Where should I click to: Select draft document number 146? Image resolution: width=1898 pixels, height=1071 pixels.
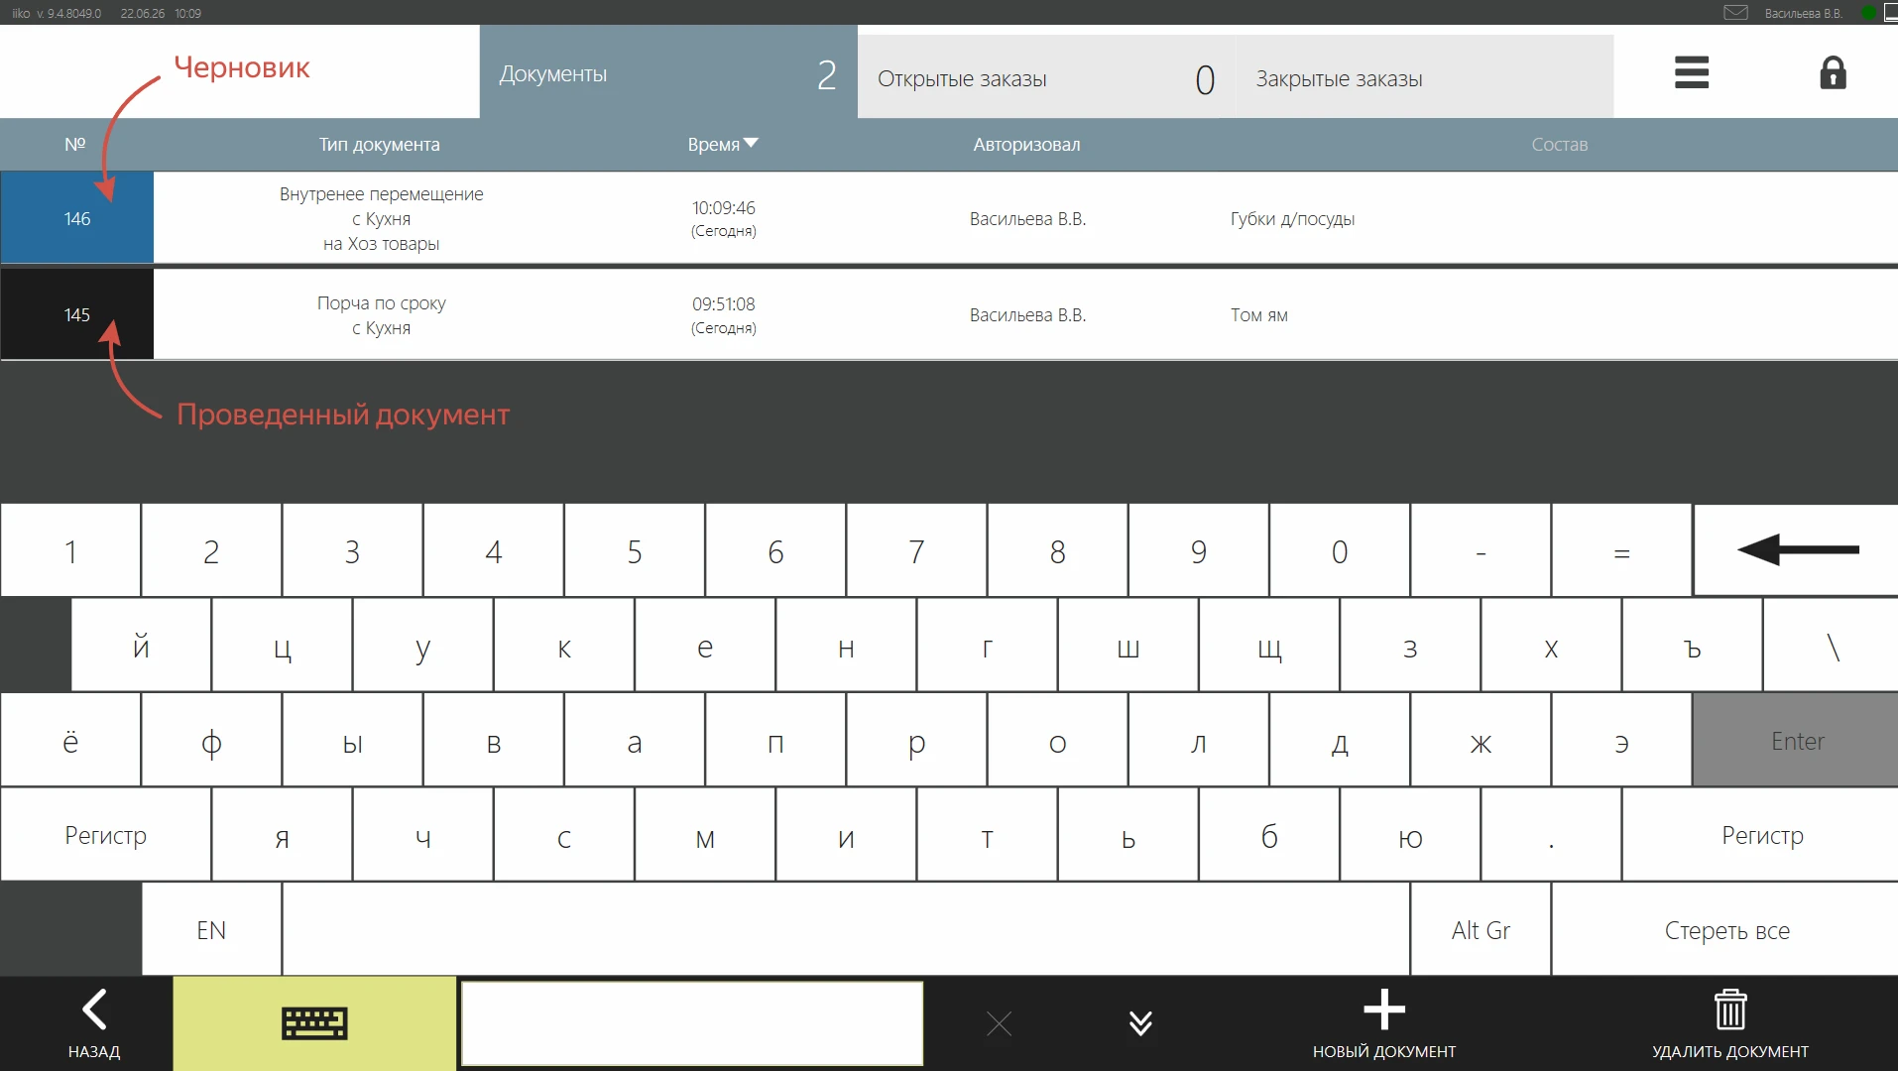pyautogui.click(x=77, y=218)
